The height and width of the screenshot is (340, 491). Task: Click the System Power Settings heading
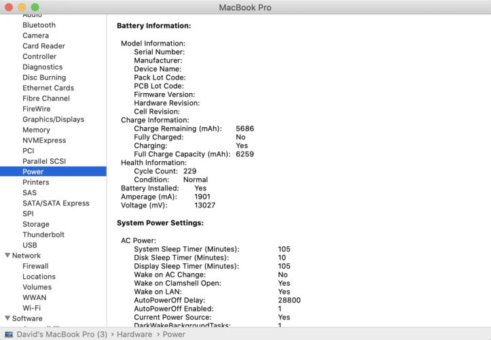click(x=160, y=223)
